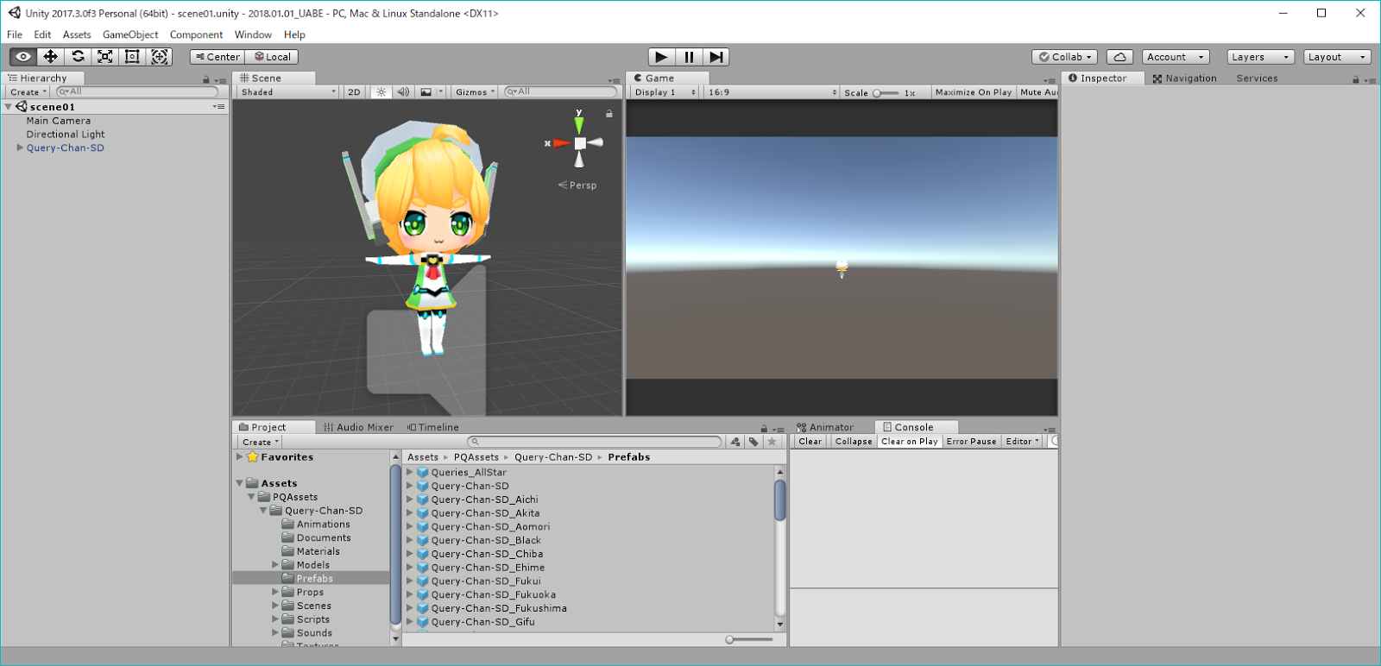The image size is (1381, 666).
Task: Toggle scene image effects icon
Action: click(426, 91)
